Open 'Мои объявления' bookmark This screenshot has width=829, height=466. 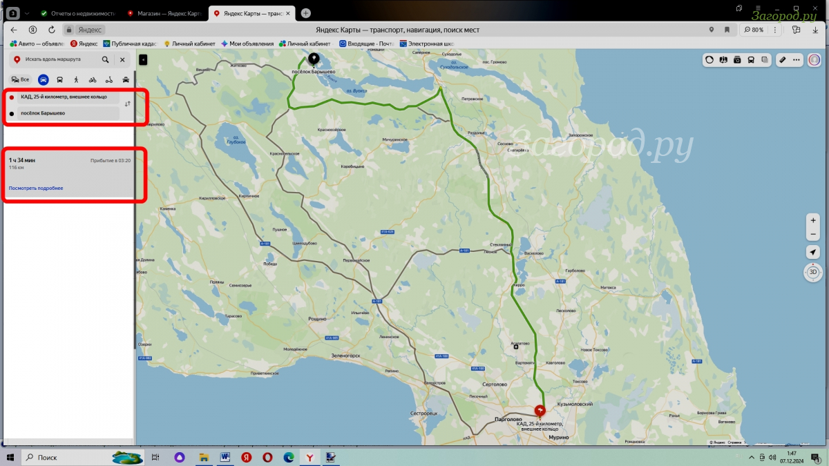pyautogui.click(x=247, y=43)
